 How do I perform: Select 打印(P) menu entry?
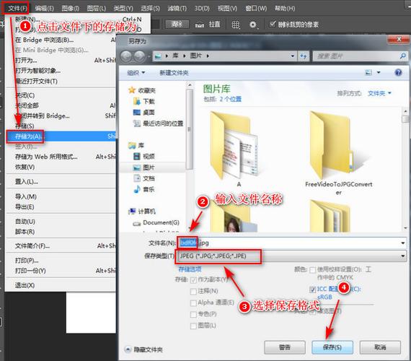coord(61,261)
